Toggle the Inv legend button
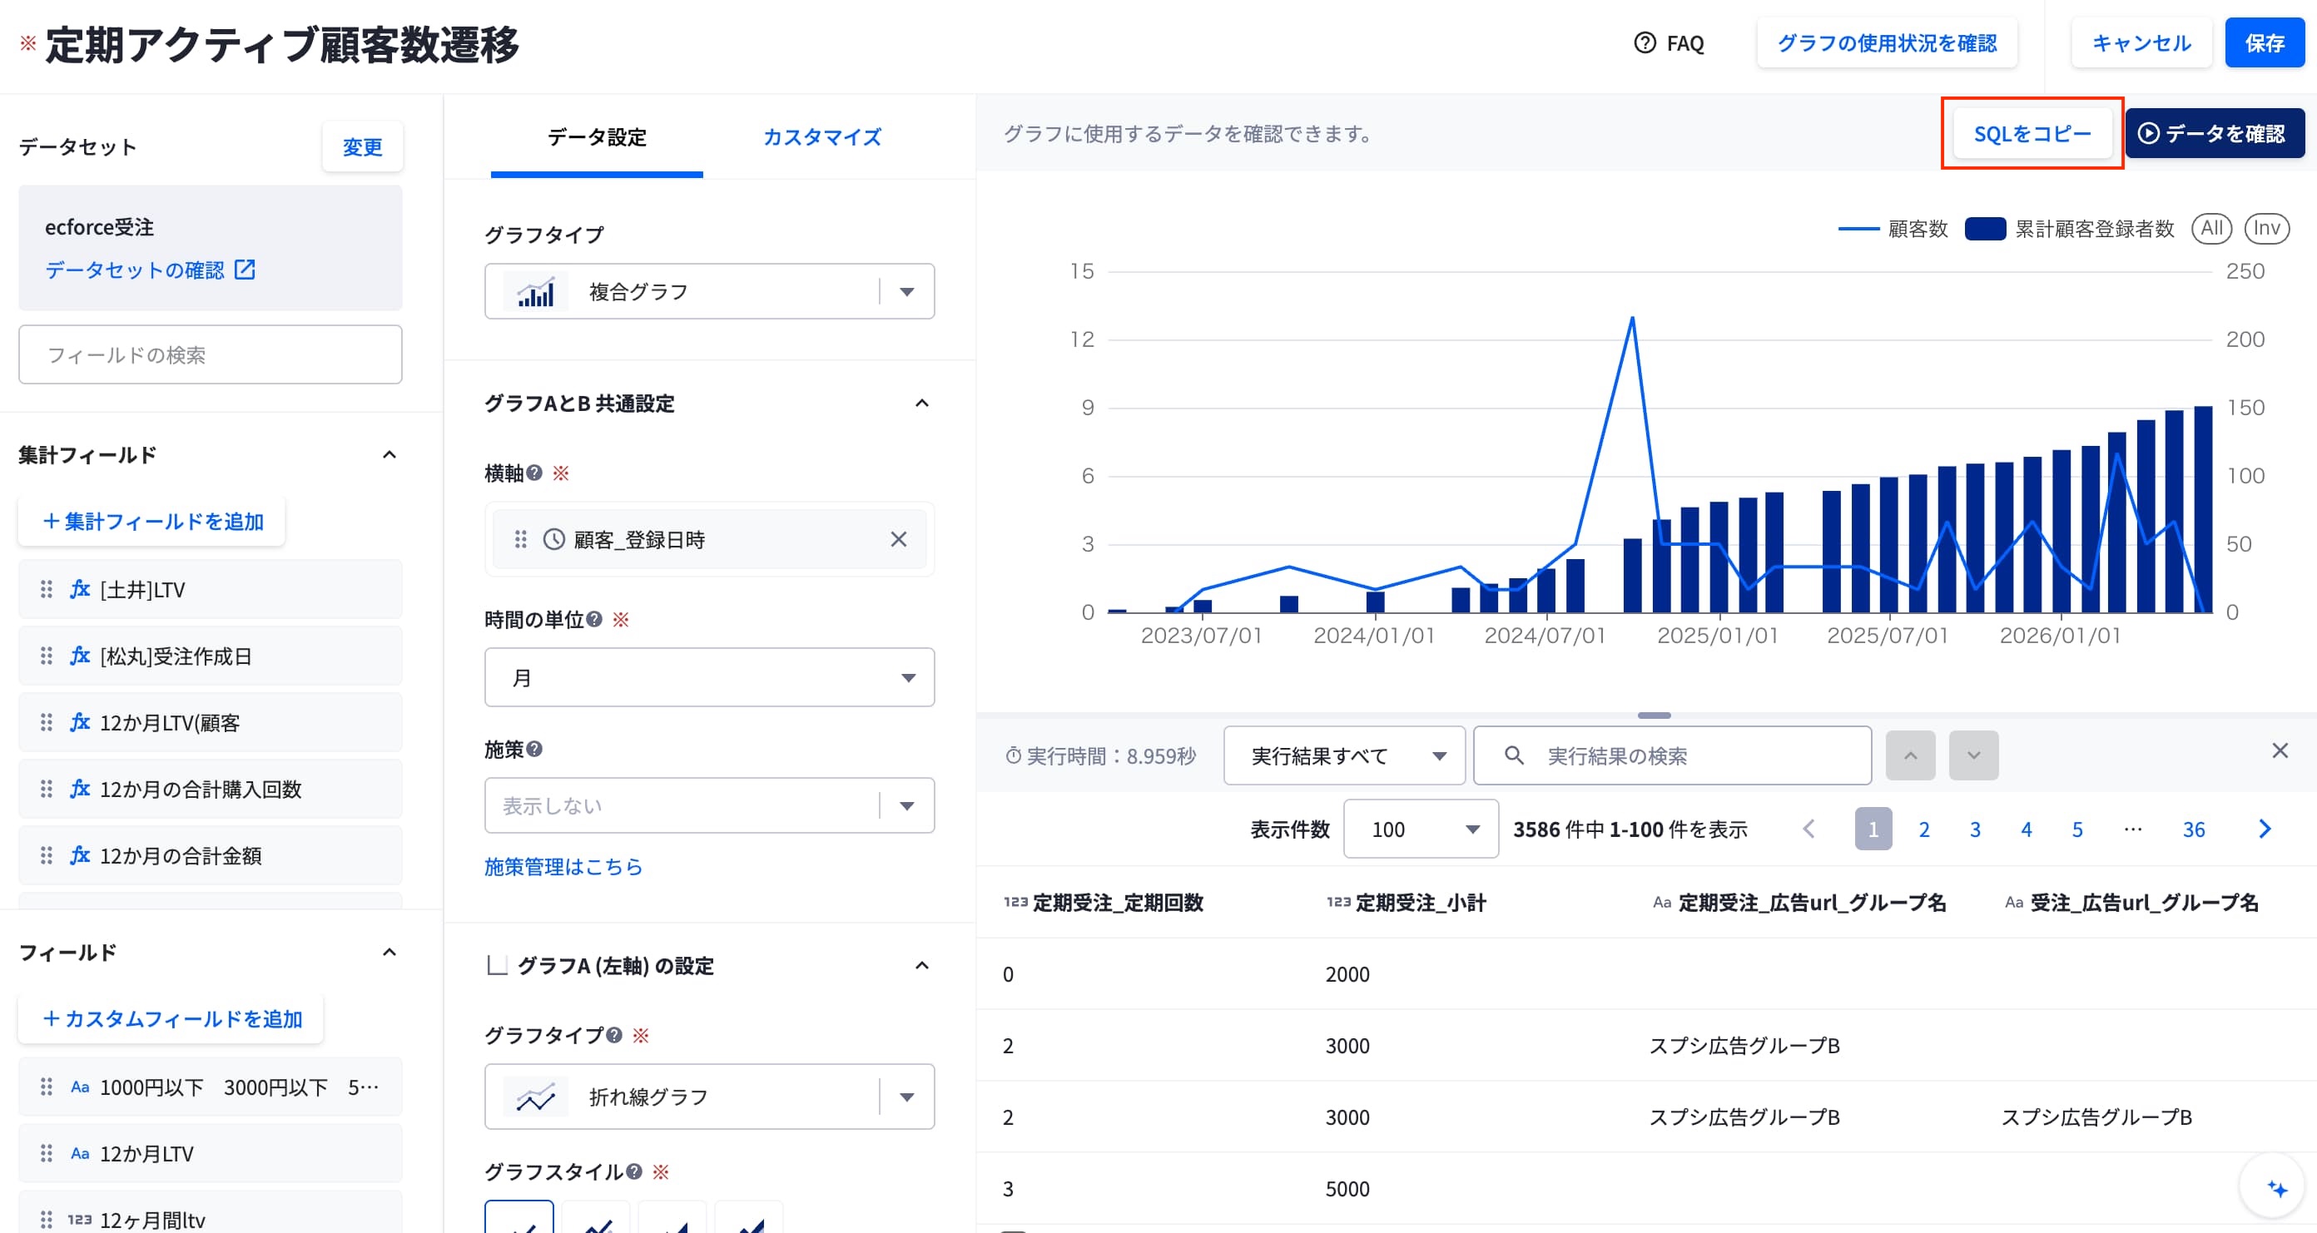This screenshot has width=2317, height=1233. pos(2266,229)
